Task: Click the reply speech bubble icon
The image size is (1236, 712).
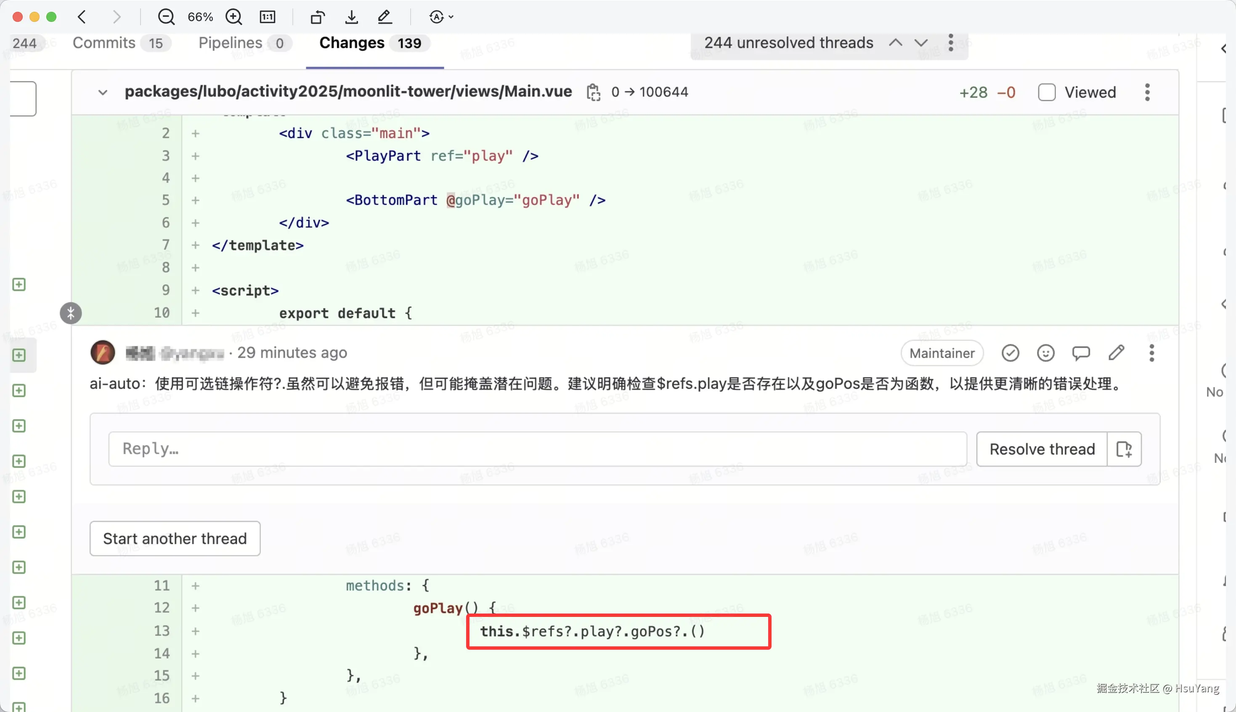Action: 1081,353
